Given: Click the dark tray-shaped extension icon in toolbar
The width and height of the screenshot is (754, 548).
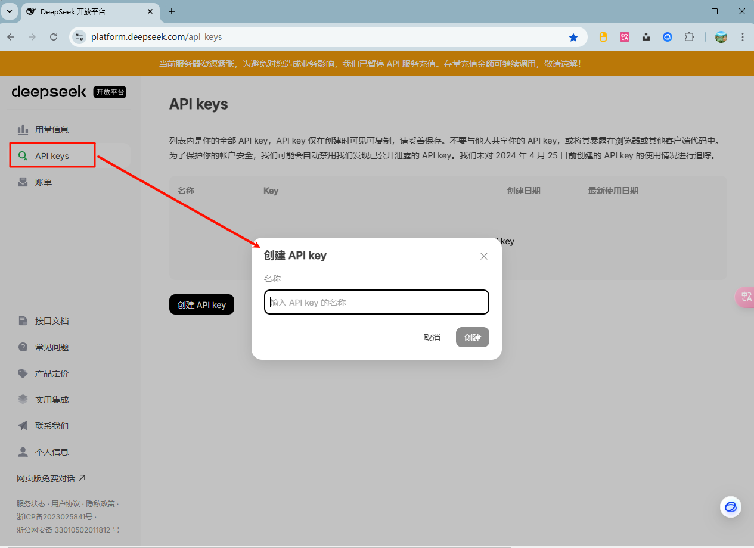Looking at the screenshot, I should coord(646,37).
